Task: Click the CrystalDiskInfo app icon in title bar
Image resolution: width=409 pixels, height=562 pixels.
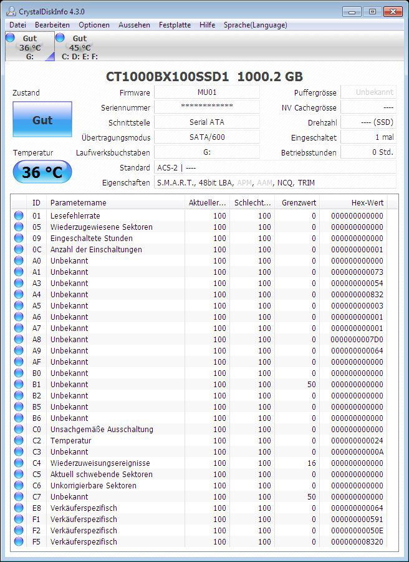Action: pyautogui.click(x=7, y=11)
